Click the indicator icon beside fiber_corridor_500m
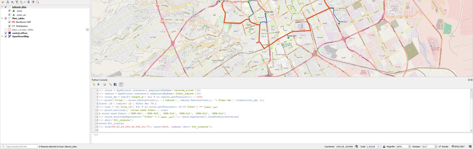The width and height of the screenshot is (473, 149). 87,30
